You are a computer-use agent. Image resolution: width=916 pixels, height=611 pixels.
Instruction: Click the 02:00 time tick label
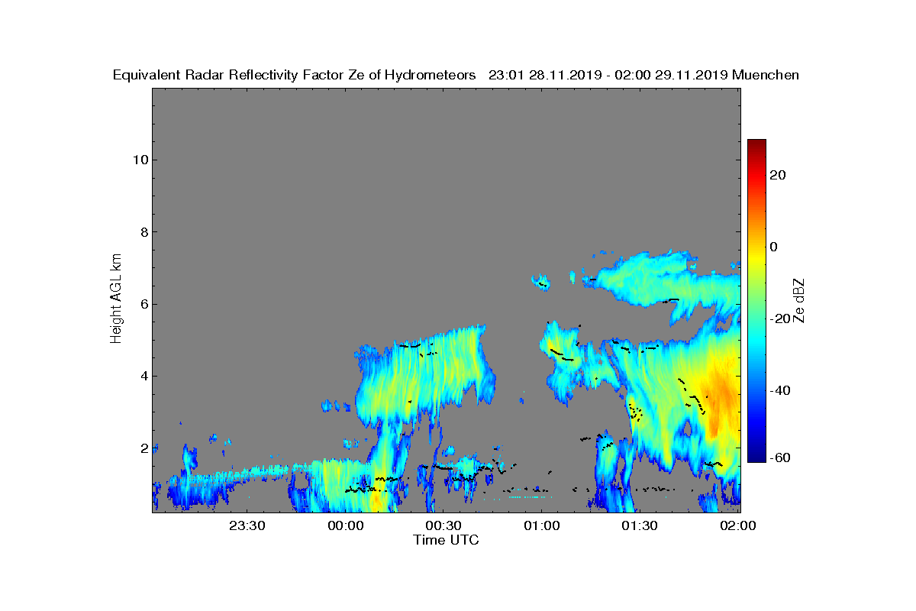737,525
